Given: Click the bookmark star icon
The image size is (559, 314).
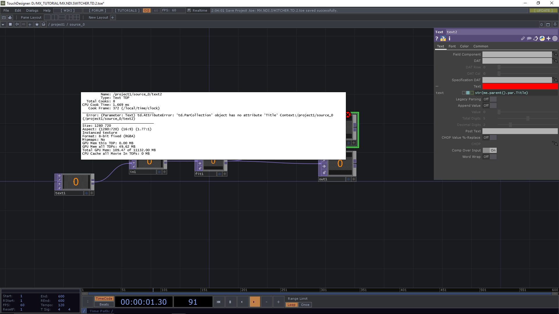Looking at the screenshot, I should [37, 24].
